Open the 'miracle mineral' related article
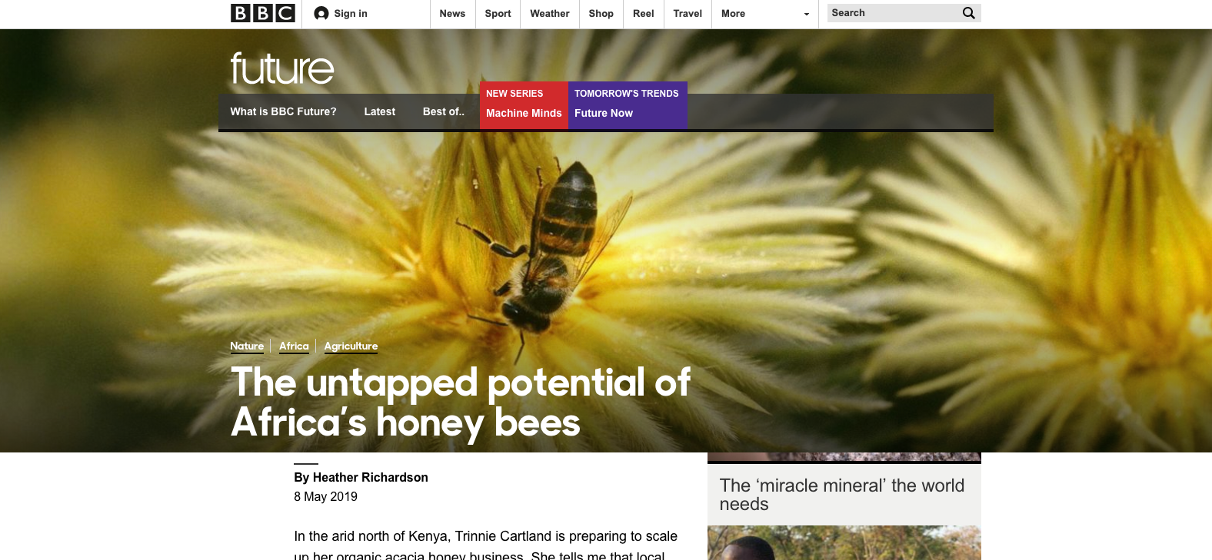Image resolution: width=1212 pixels, height=560 pixels. coord(841,494)
